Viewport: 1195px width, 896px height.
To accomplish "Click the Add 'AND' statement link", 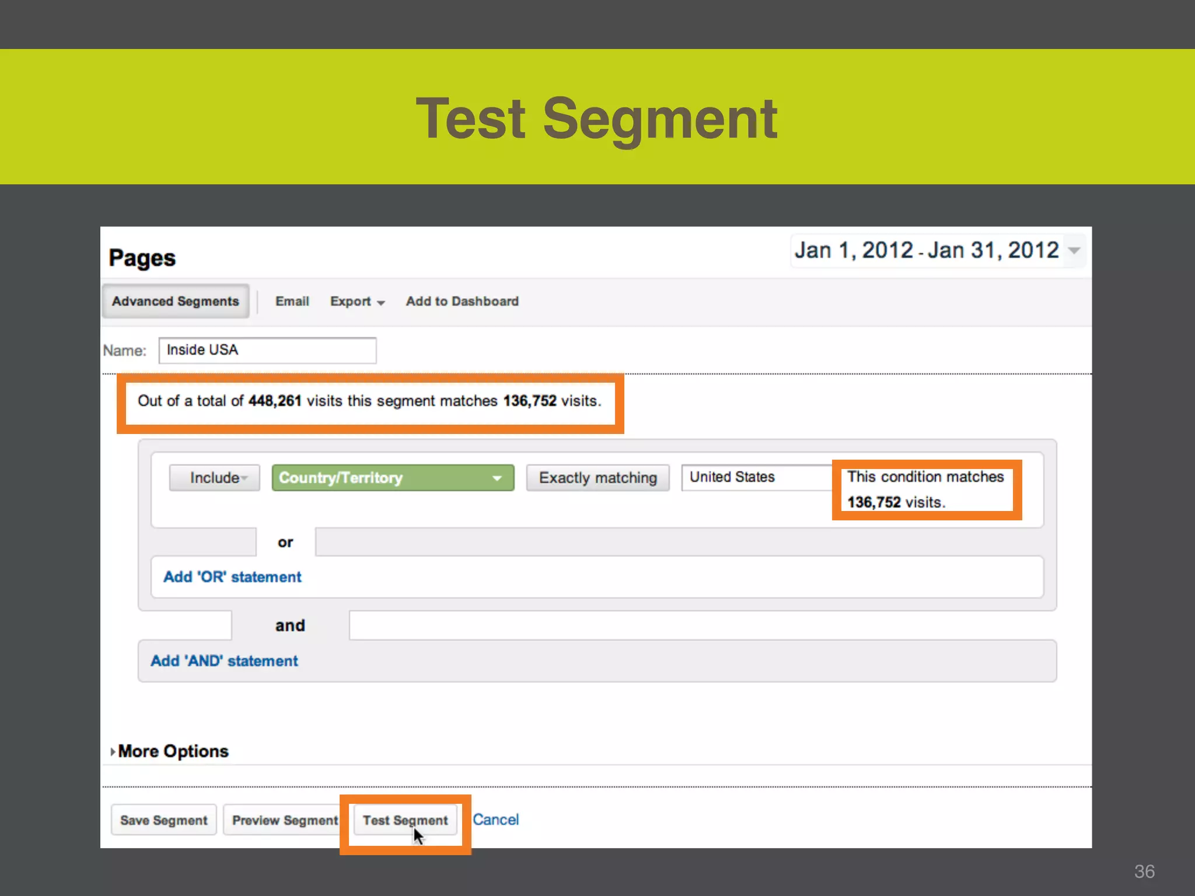I will click(224, 661).
